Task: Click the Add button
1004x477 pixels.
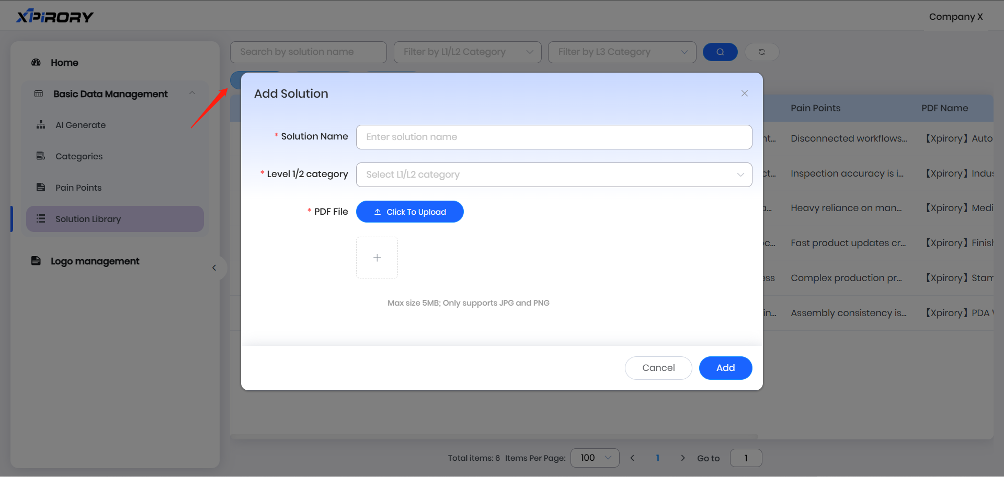Action: pyautogui.click(x=725, y=368)
